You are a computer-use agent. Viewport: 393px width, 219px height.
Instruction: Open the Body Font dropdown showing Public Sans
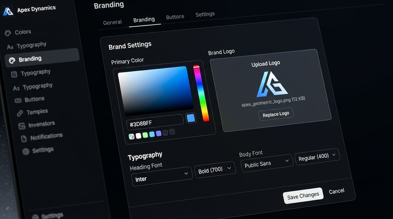point(267,163)
